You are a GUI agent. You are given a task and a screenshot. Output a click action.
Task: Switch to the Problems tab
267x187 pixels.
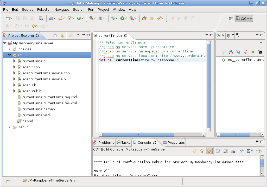104,142
